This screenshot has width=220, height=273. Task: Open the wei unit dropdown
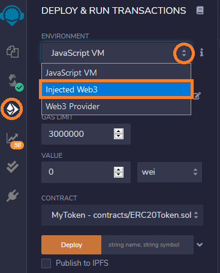170,172
